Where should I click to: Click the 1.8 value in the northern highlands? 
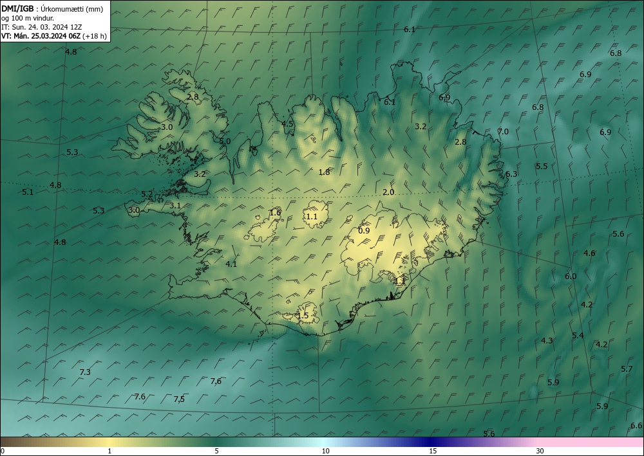(324, 172)
